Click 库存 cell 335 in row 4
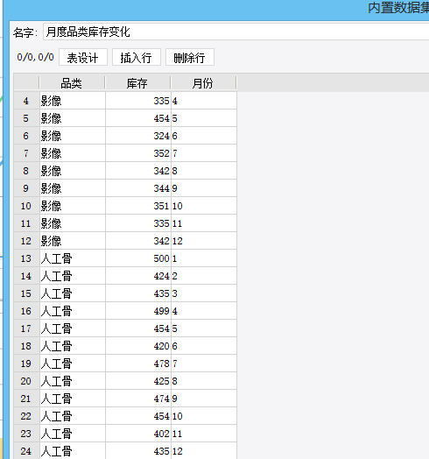 [x=138, y=101]
